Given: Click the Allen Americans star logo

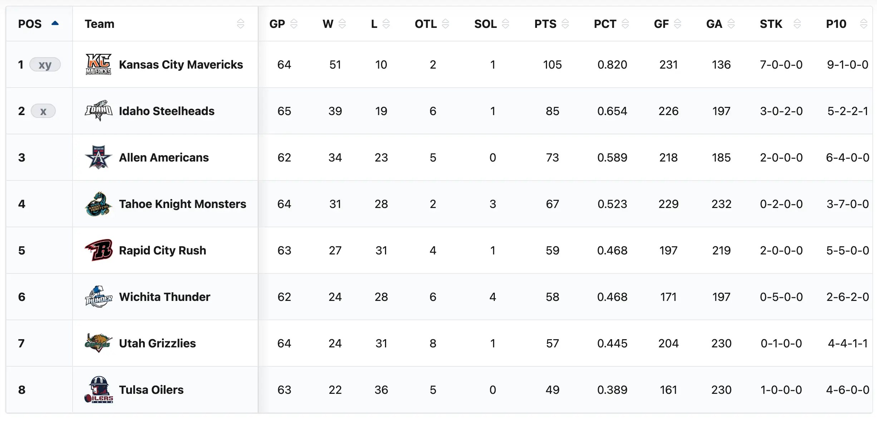Looking at the screenshot, I should pyautogui.click(x=98, y=157).
